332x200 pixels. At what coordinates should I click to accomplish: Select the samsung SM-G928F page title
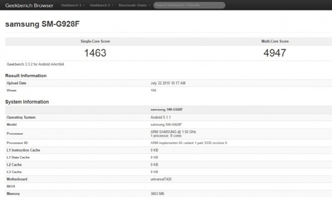coord(42,24)
